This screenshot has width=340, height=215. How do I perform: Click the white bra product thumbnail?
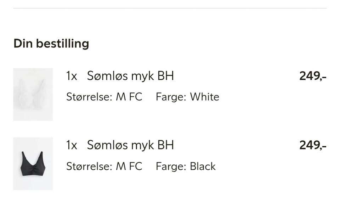(x=33, y=94)
